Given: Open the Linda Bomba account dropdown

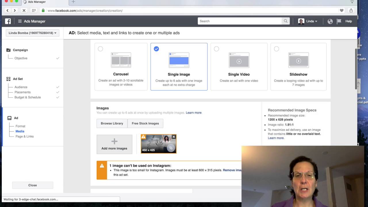Looking at the screenshot, I should 32,33.
